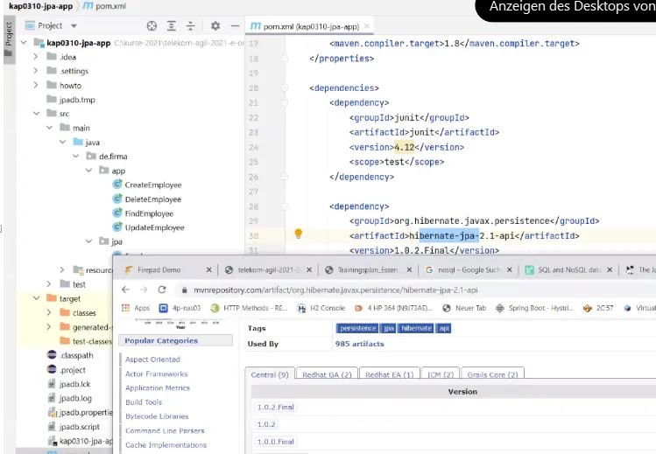Image resolution: width=656 pixels, height=454 pixels.
Task: Collapse the jpa package
Action: [88, 241]
